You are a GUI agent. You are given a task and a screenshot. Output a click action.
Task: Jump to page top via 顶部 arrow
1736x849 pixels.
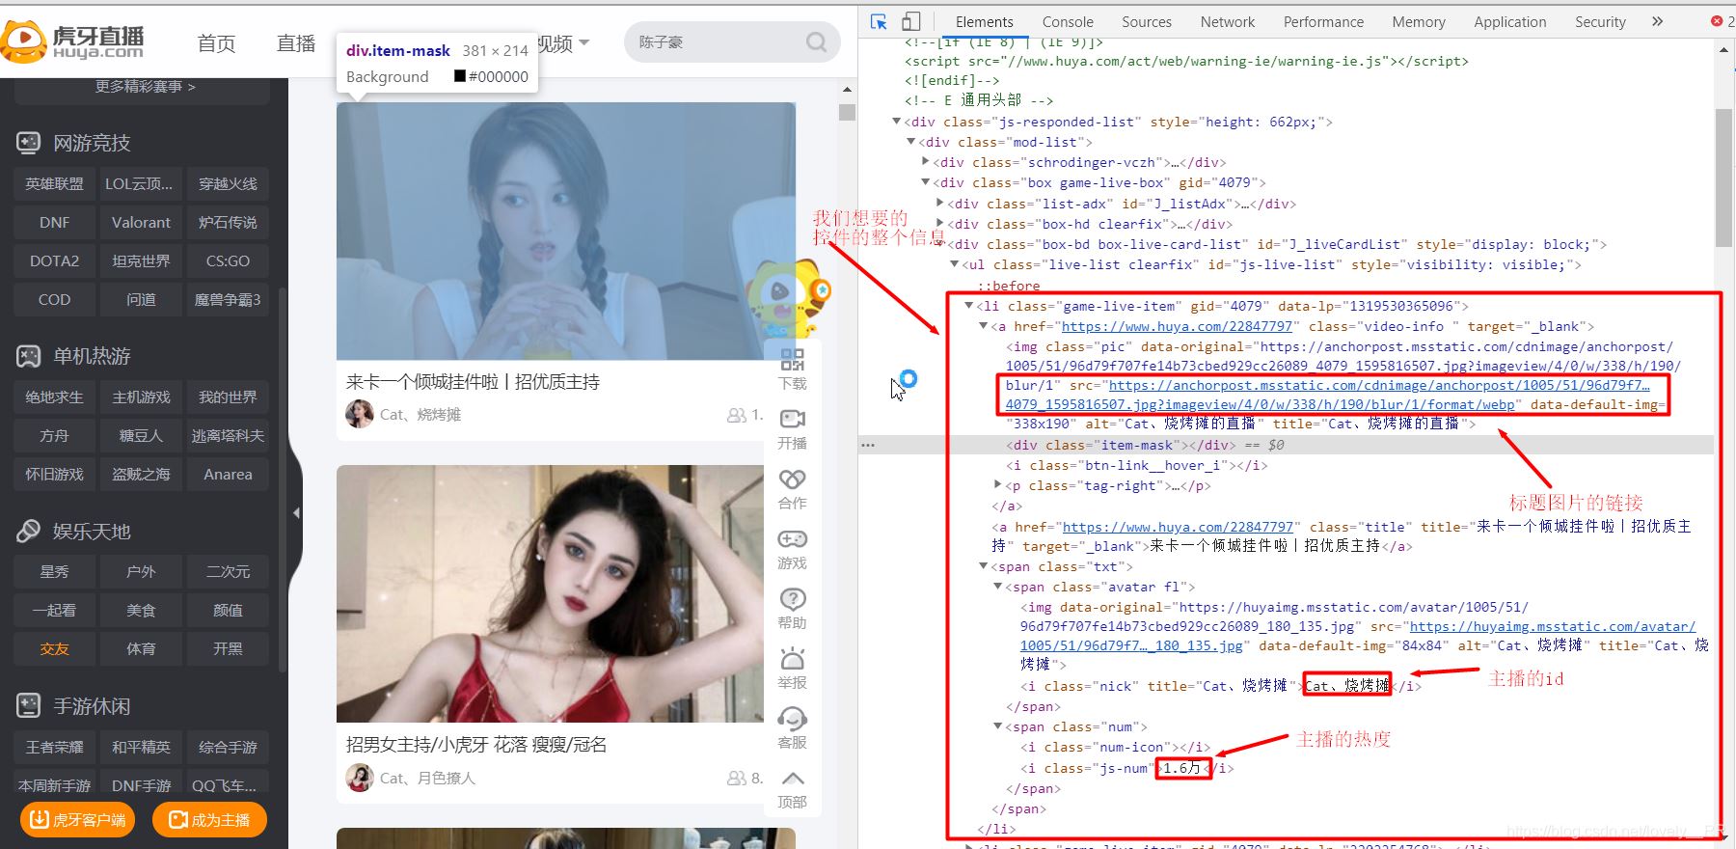792,779
